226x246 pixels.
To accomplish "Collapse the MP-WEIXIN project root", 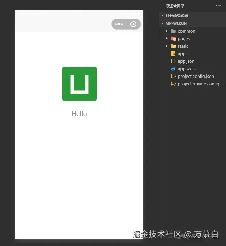I will [x=162, y=23].
